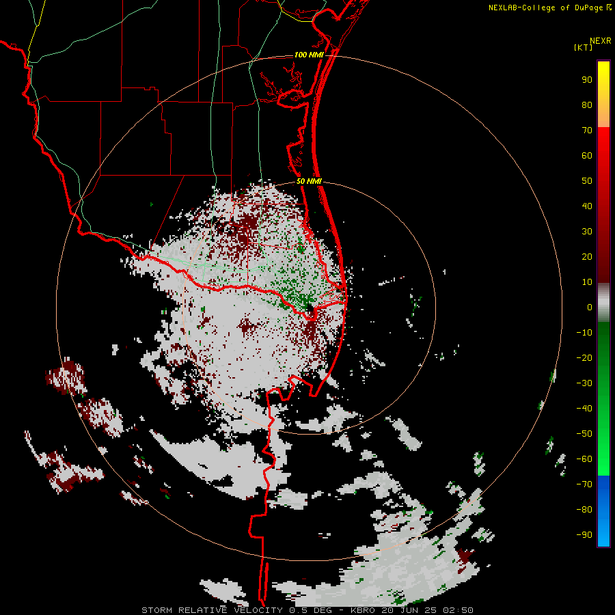Click the -80 value on the velocity scale

tap(584, 510)
